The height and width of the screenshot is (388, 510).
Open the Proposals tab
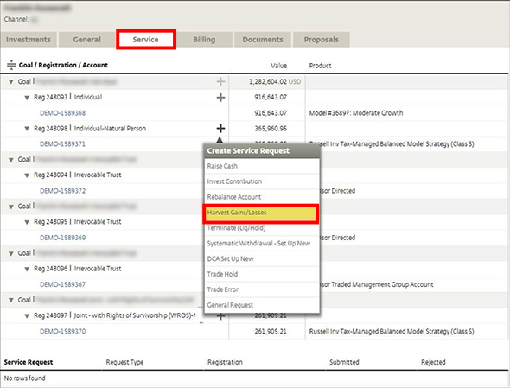pos(322,40)
